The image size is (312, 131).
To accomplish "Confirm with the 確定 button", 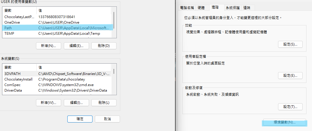I will [x=80, y=119].
